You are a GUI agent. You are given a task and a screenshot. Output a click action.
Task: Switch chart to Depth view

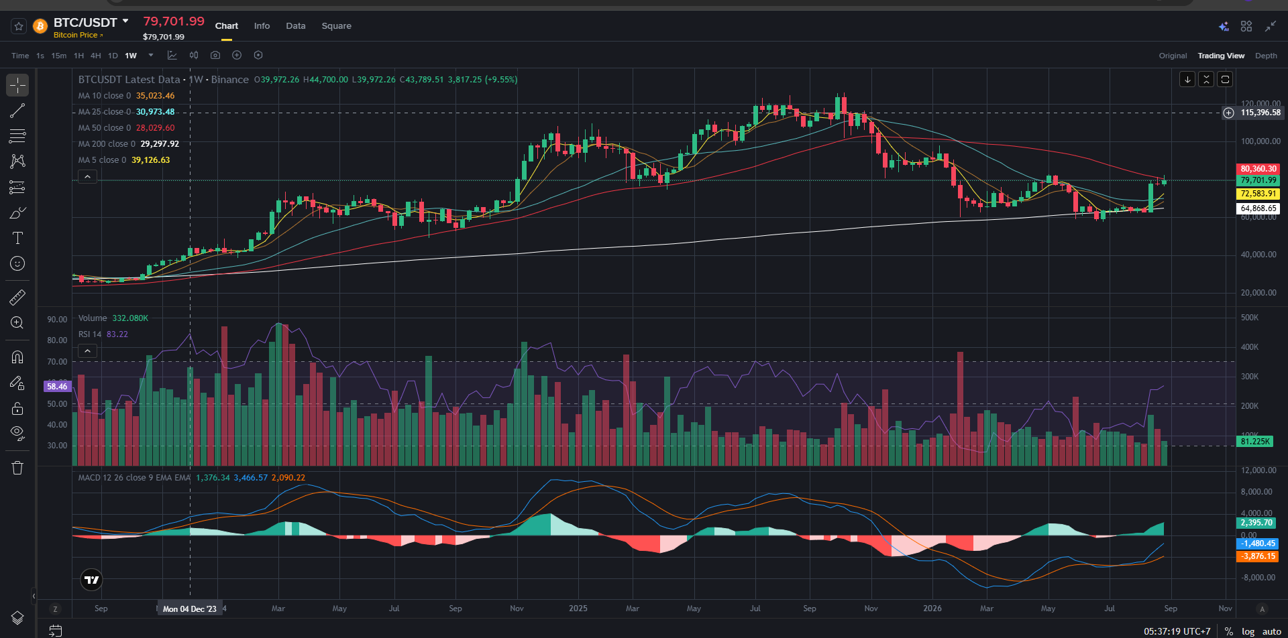1266,56
